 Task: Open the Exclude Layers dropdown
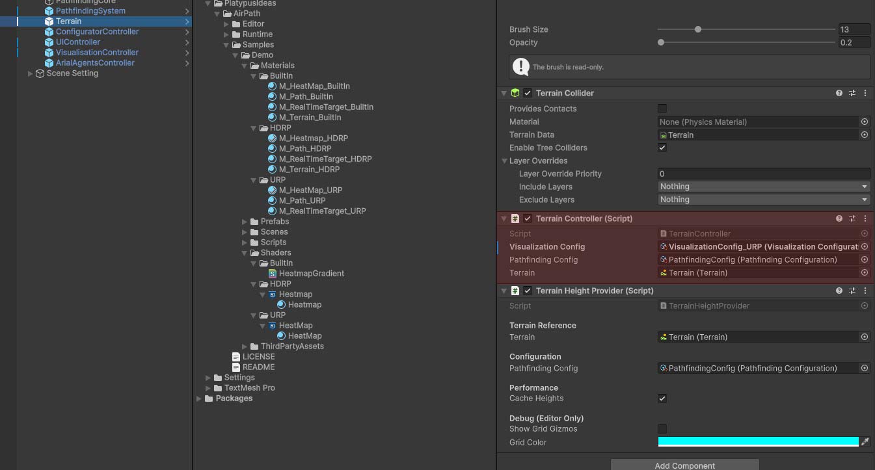pyautogui.click(x=764, y=200)
